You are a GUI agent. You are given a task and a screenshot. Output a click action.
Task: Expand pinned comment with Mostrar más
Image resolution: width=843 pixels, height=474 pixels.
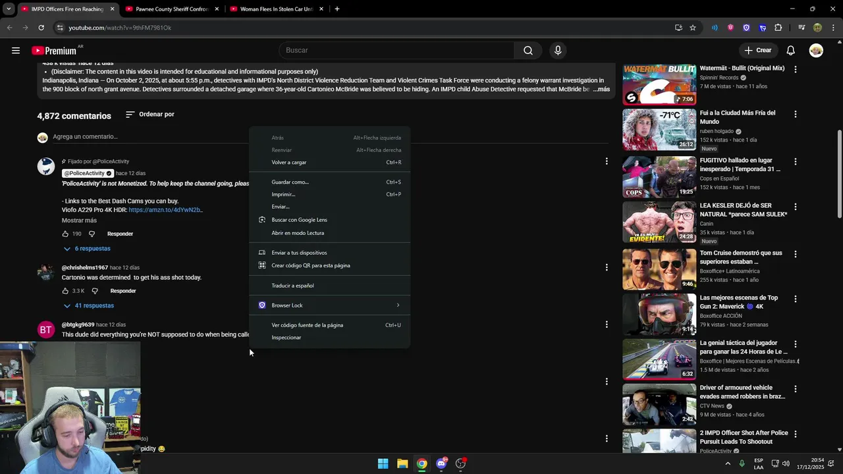(x=79, y=221)
